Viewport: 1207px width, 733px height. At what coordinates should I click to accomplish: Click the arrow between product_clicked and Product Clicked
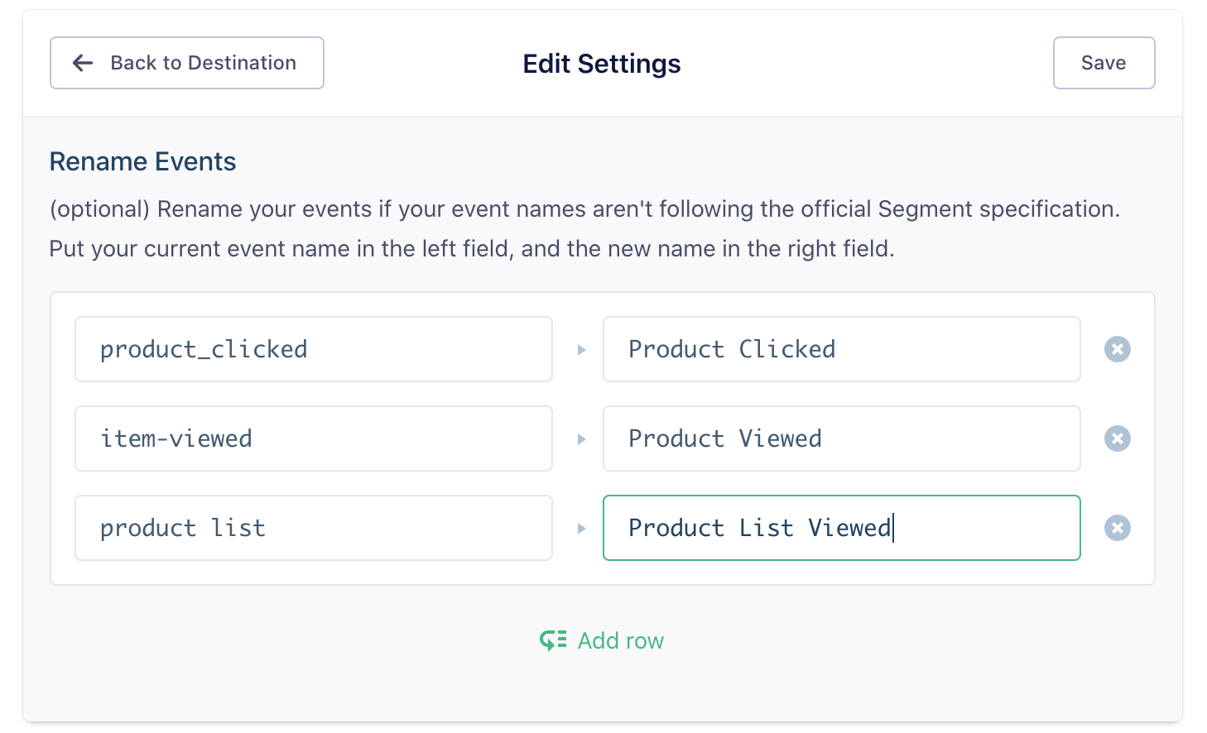click(581, 350)
